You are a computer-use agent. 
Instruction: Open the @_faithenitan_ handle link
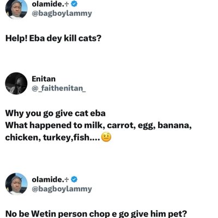[x=59, y=88]
